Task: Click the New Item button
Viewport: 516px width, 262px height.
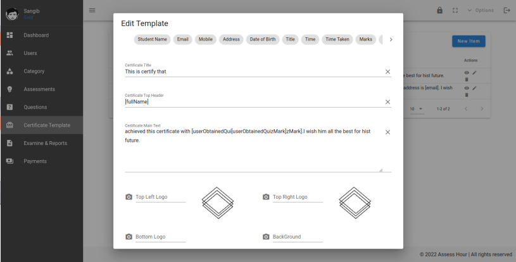Action: coord(468,41)
